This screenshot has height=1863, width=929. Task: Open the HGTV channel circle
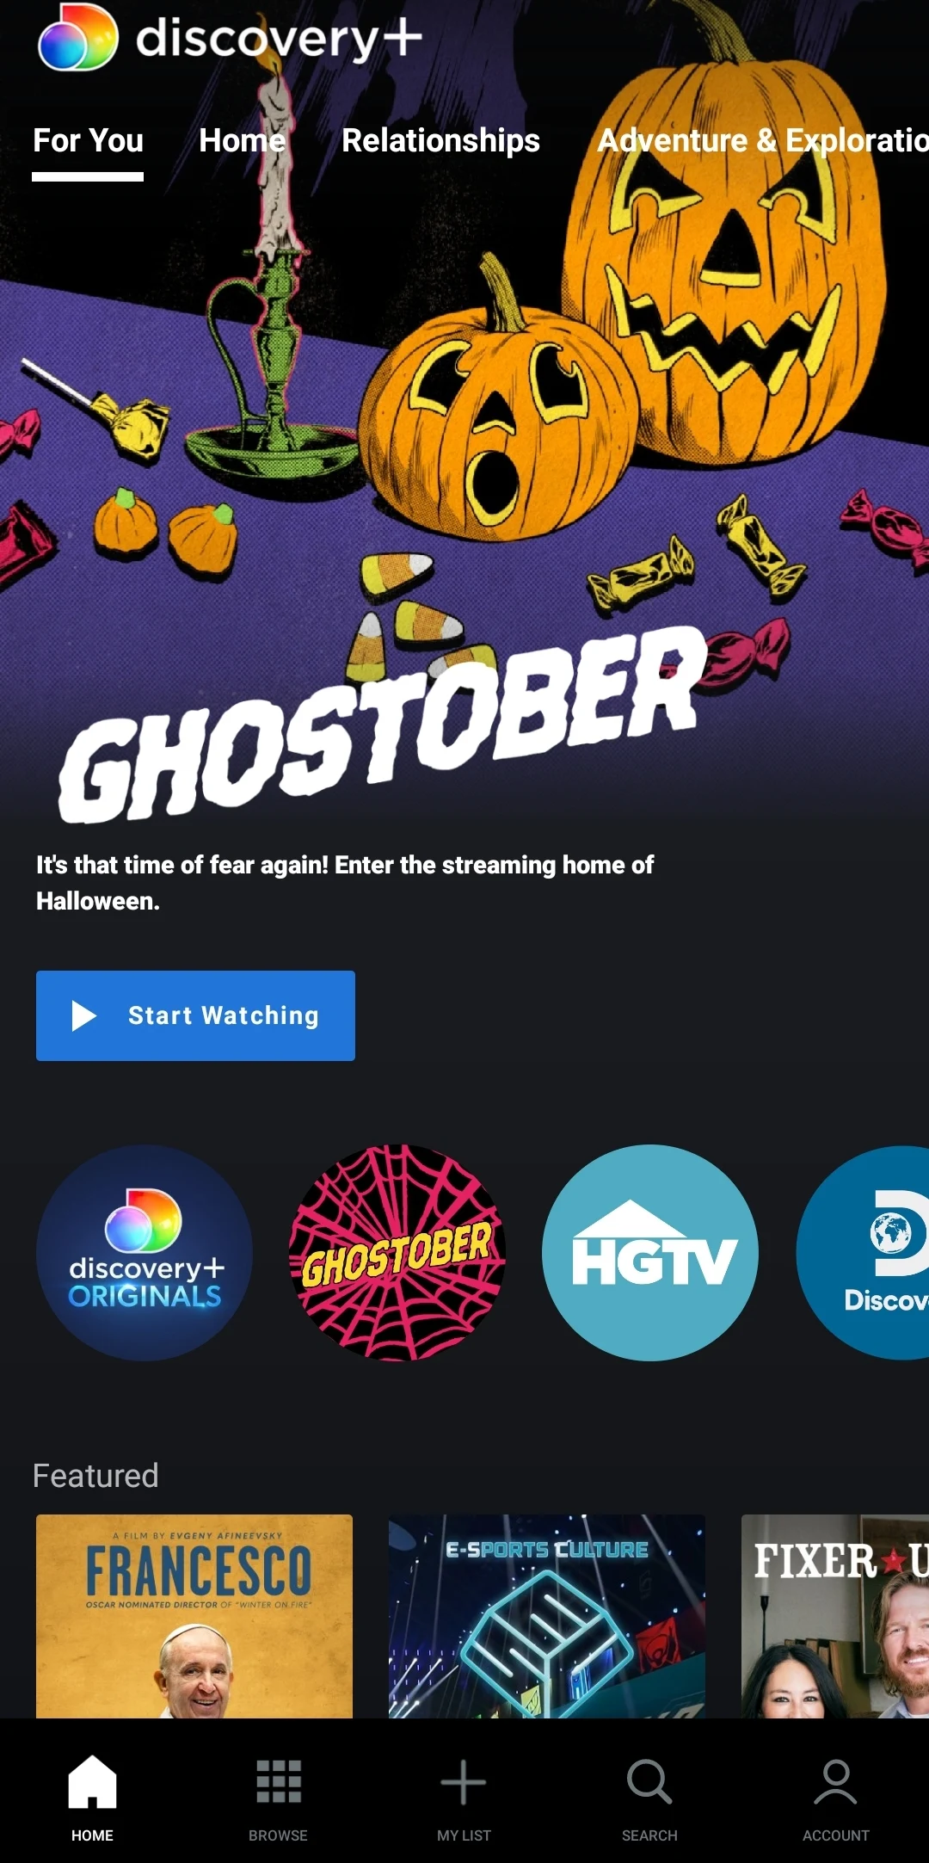(650, 1252)
